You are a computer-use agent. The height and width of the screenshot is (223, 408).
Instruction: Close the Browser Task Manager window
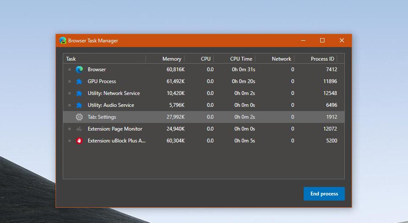342,40
